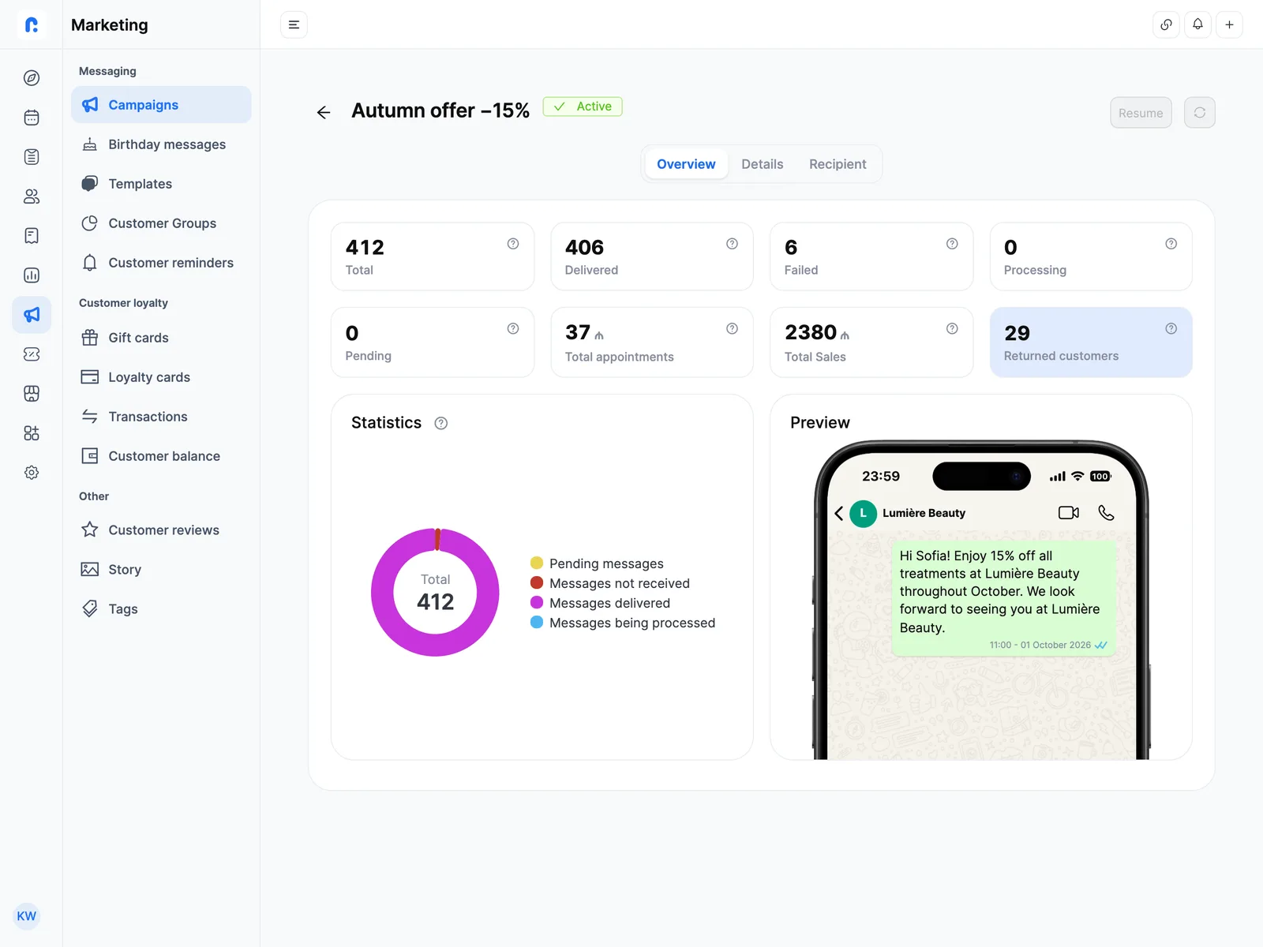1263x947 pixels.
Task: Open help icon on Total card
Action: (x=513, y=244)
